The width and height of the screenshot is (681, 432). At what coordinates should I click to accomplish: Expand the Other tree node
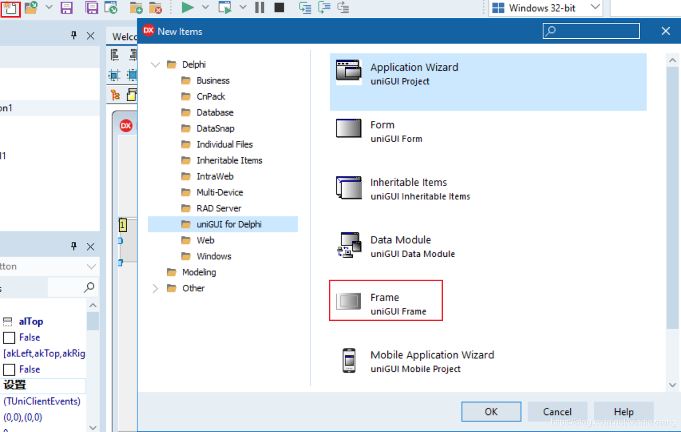click(155, 288)
